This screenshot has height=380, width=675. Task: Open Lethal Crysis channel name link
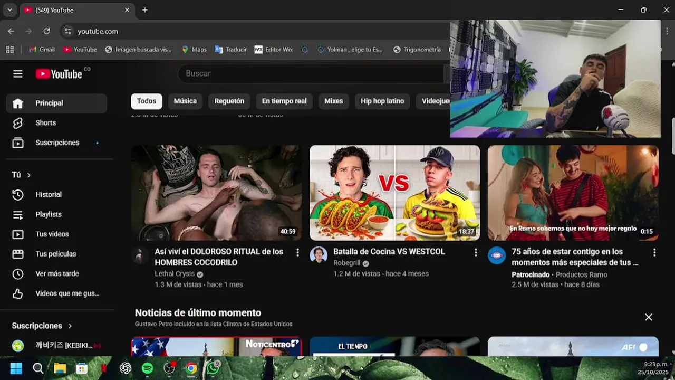(173, 274)
